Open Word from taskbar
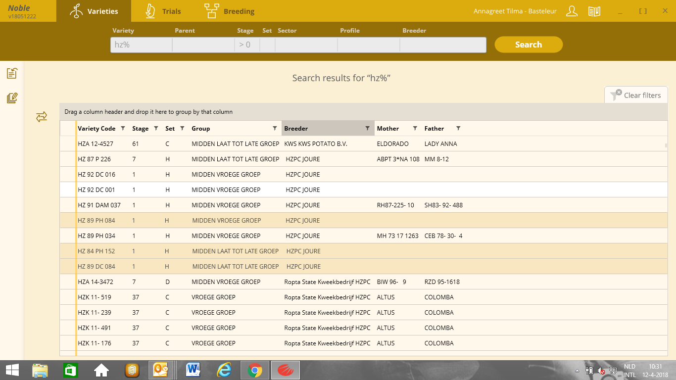676x380 pixels. pyautogui.click(x=193, y=370)
